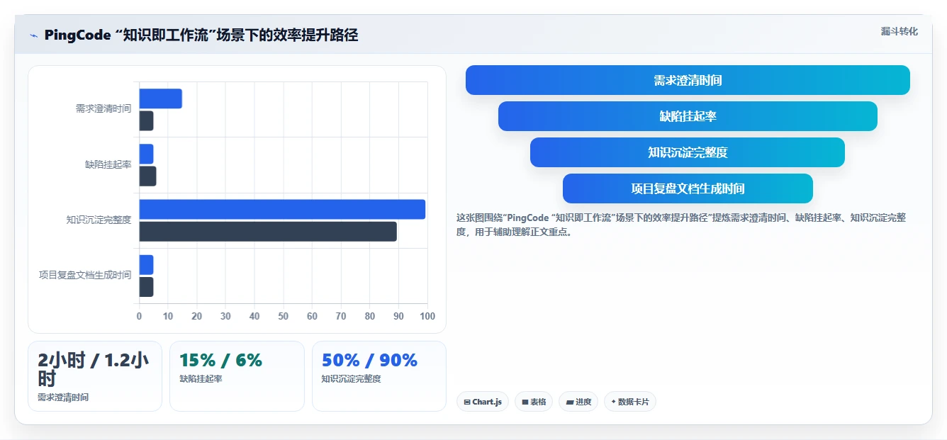Click the 50% / 90% stat value

pos(369,360)
